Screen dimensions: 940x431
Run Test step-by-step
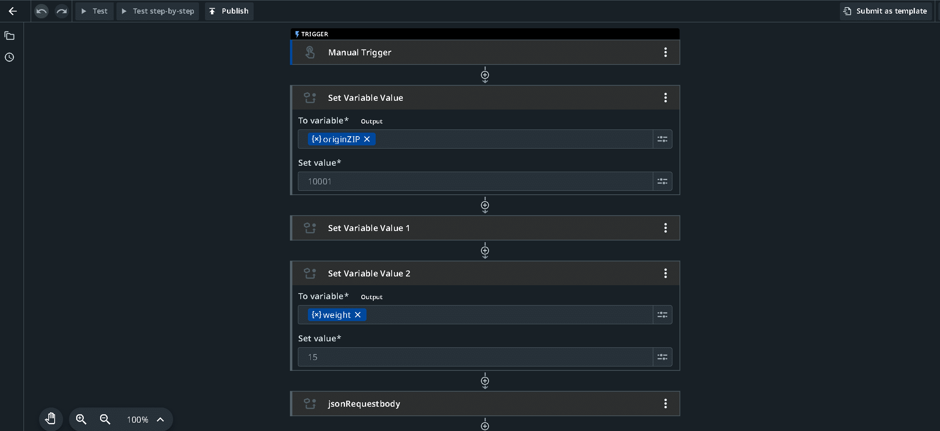click(158, 11)
